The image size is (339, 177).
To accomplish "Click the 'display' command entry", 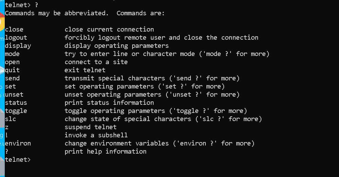I will click(x=18, y=46).
